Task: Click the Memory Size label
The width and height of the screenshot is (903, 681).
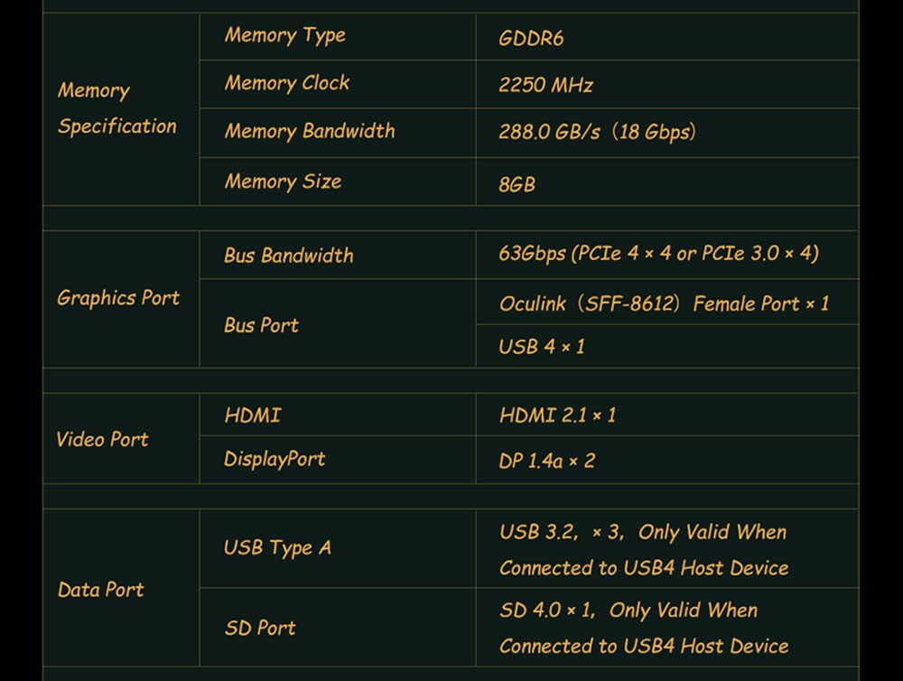Action: 283,182
